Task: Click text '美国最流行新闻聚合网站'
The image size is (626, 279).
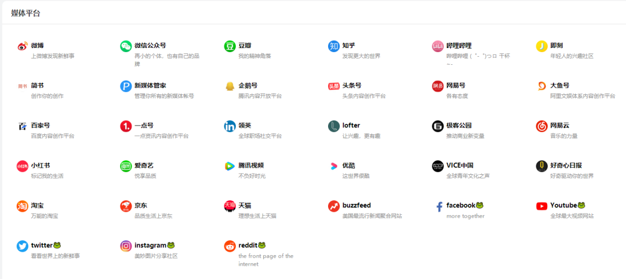Action: [x=372, y=216]
